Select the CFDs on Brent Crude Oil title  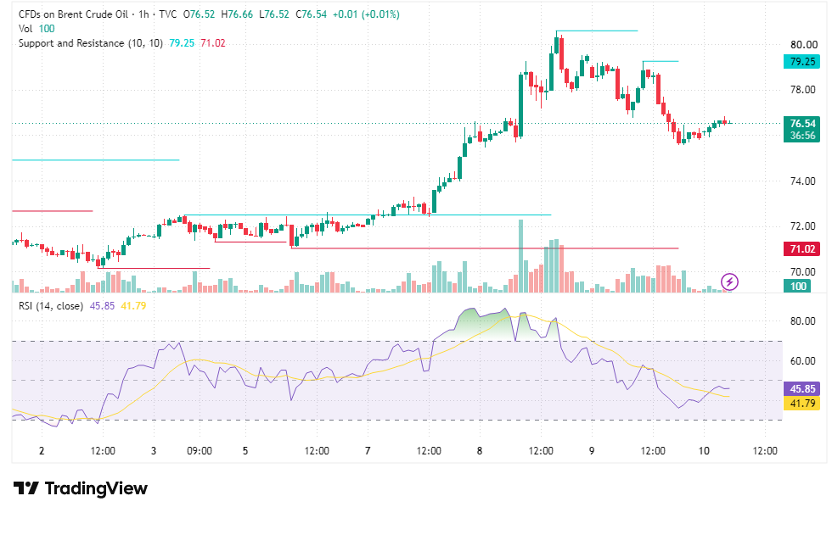(x=73, y=14)
